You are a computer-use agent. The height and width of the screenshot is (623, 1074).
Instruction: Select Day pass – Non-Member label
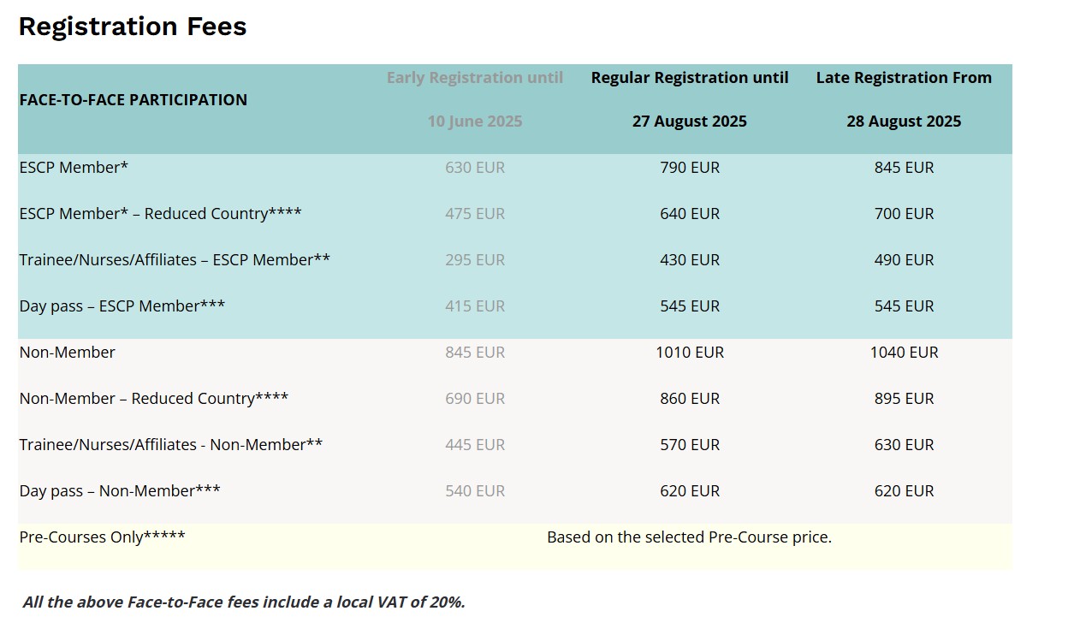[120, 491]
